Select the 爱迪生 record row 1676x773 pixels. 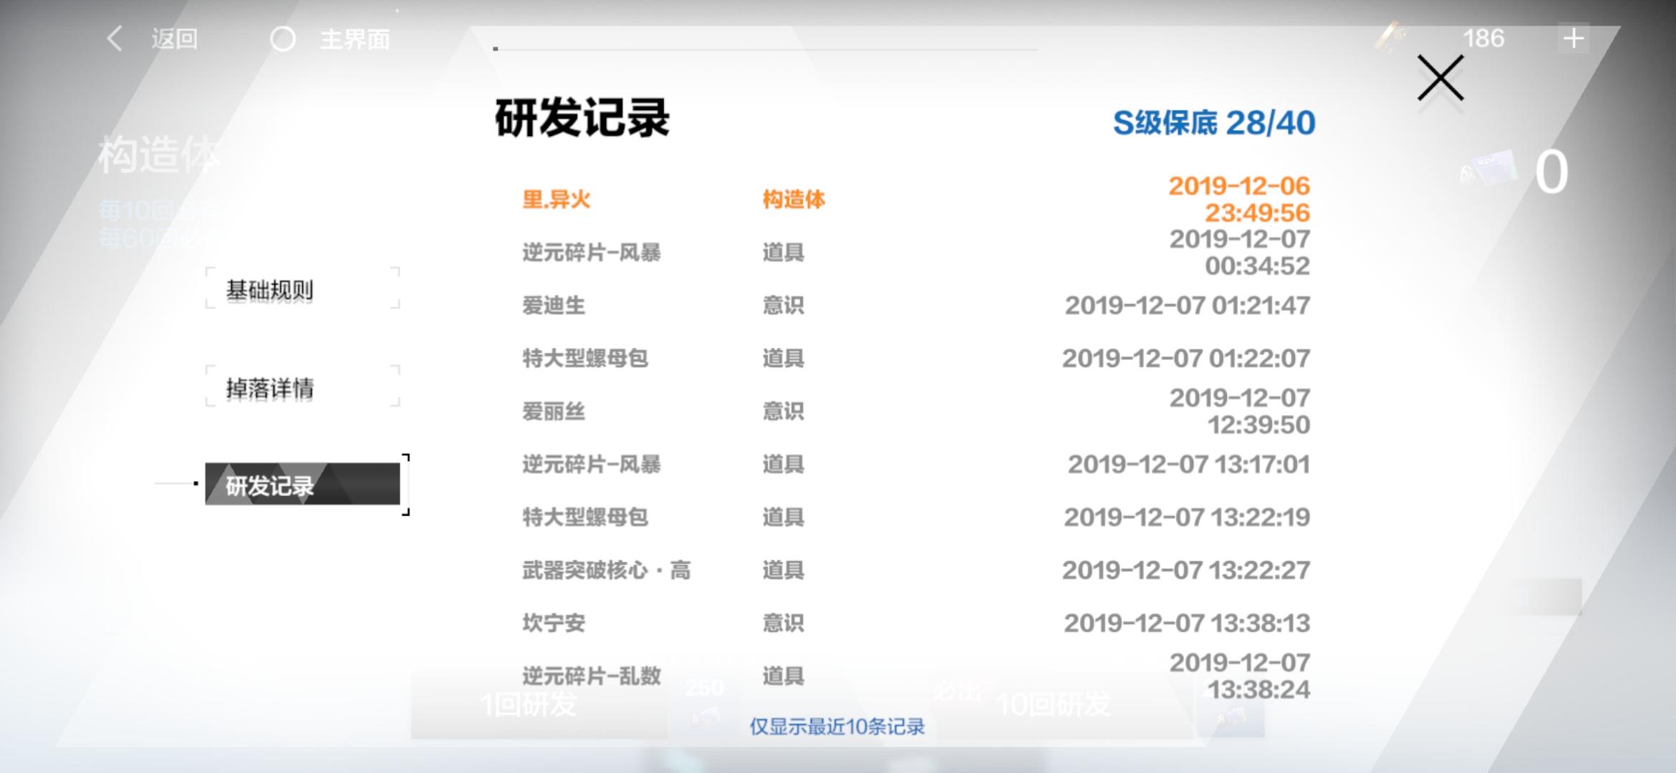(x=916, y=305)
